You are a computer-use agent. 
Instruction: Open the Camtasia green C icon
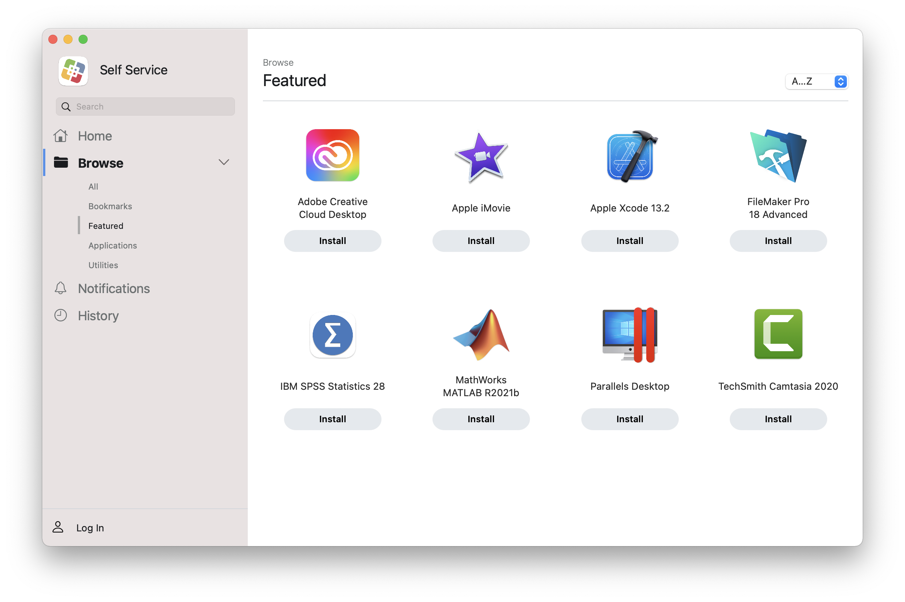(x=778, y=333)
